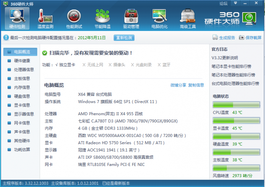Click the CPU温度 progress bar
The width and height of the screenshot is (265, 187).
coord(236,105)
